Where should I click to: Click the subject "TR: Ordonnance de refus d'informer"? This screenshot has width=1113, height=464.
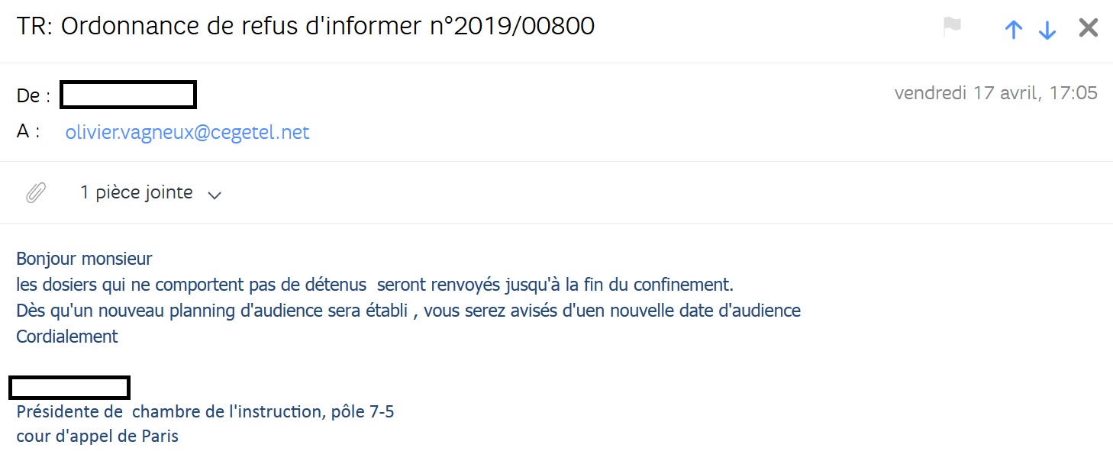305,27
